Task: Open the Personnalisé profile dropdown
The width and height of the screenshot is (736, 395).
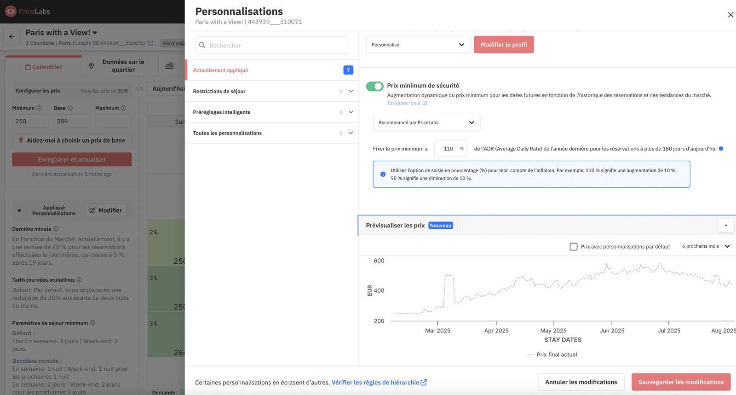Action: 418,45
